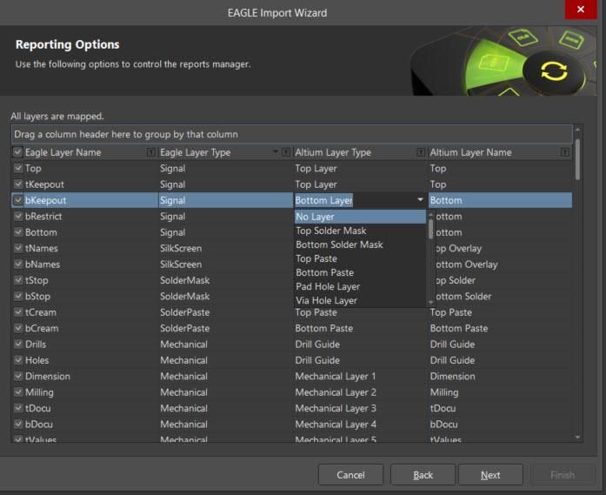Image resolution: width=606 pixels, height=495 pixels.
Task: Click the Cancel button
Action: pyautogui.click(x=350, y=475)
